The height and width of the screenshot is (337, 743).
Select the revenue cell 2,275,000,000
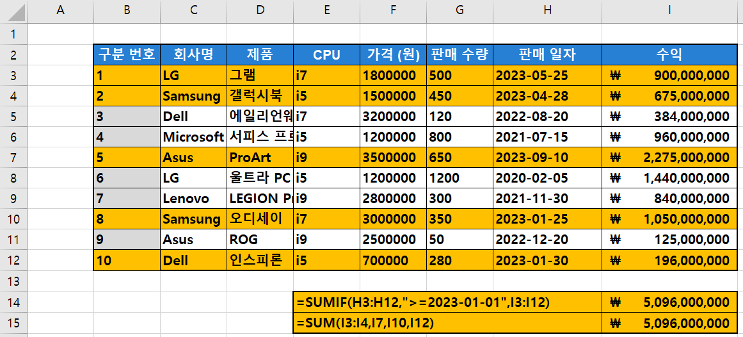669,157
